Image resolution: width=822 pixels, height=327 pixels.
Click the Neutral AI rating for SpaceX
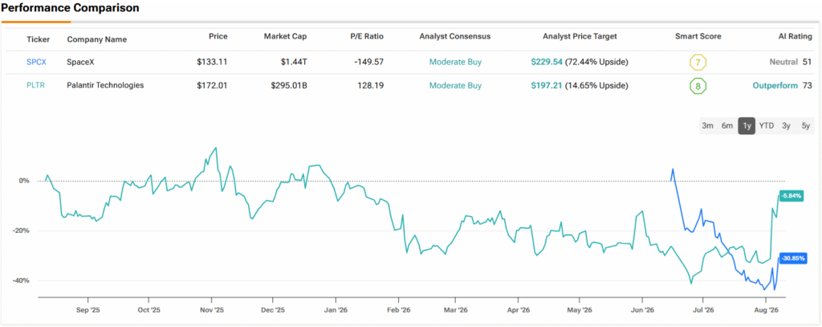[x=780, y=62]
